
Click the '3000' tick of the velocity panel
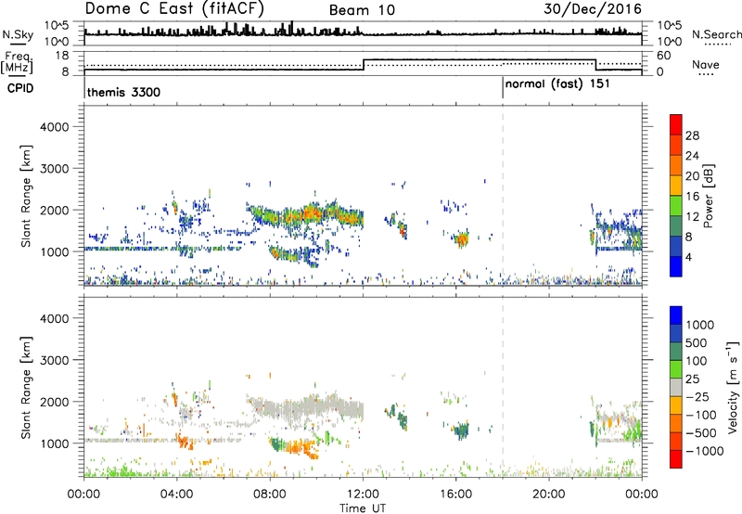tap(55, 360)
